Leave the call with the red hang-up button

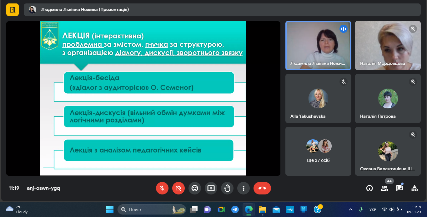pos(262,188)
